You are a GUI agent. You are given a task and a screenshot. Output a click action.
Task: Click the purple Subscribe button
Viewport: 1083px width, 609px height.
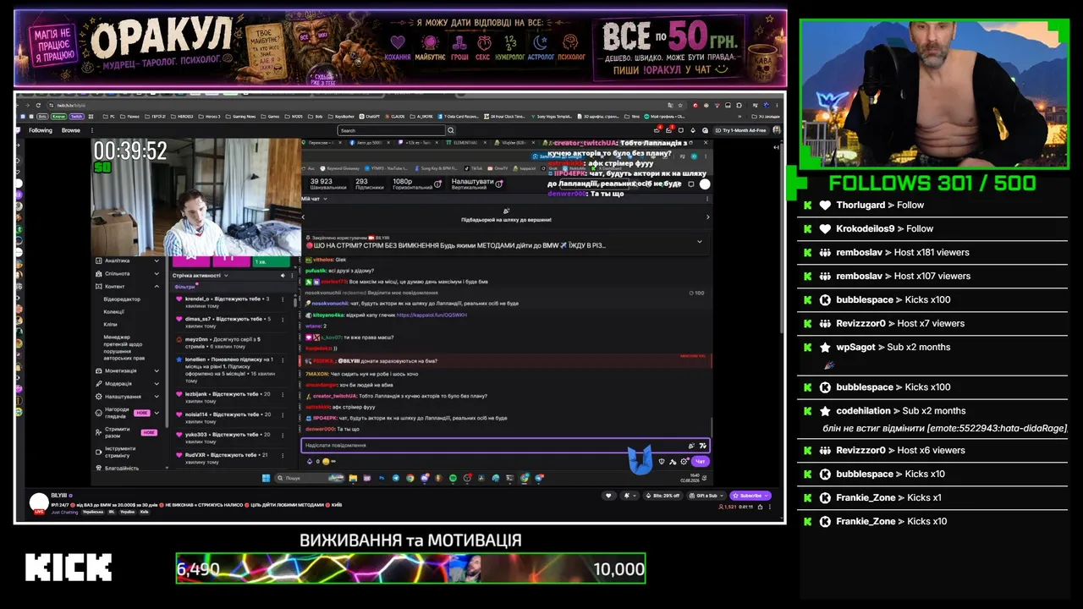click(751, 496)
